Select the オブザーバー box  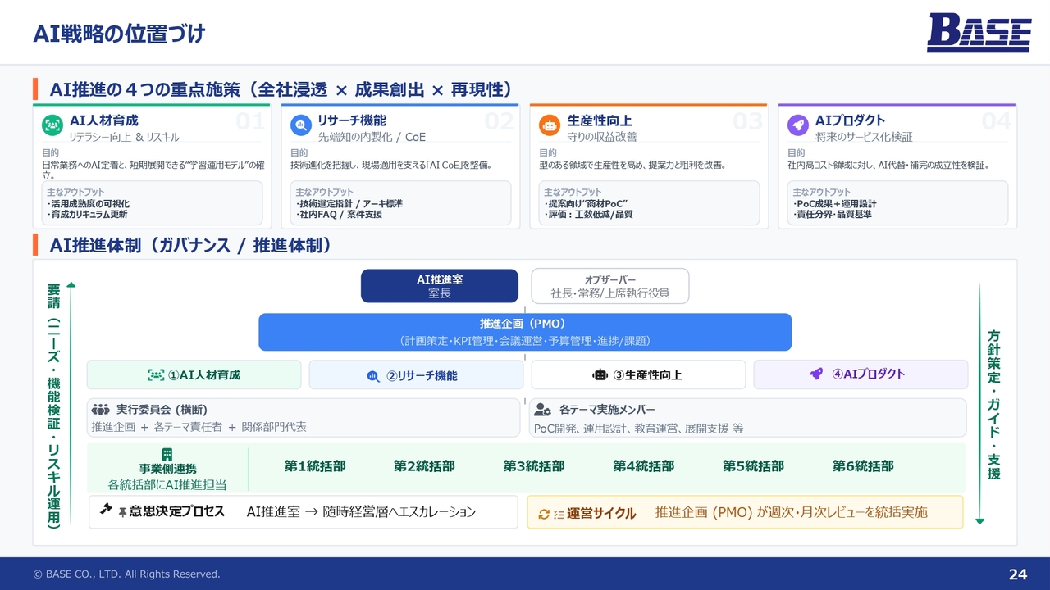pyautogui.click(x=609, y=286)
